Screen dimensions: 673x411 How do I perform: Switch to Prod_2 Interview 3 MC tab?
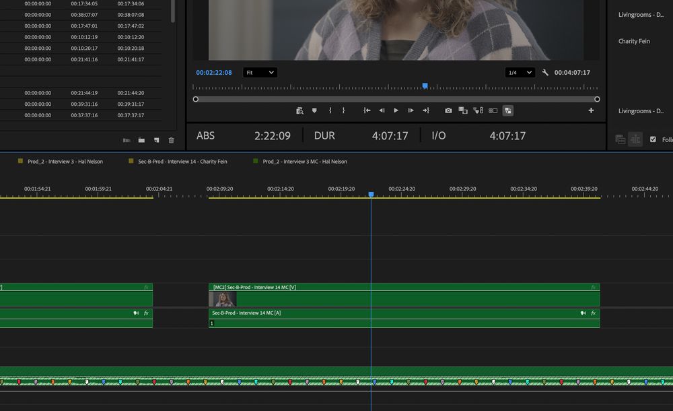click(x=304, y=162)
